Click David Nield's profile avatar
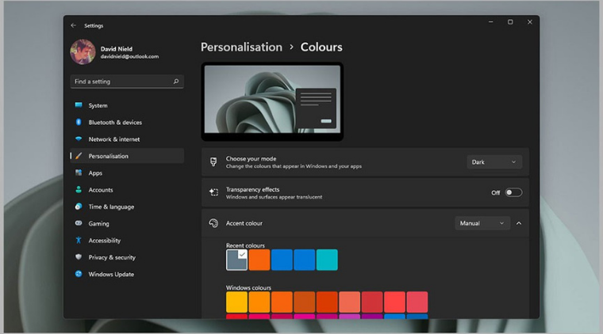Viewport: 603px width, 334px height. pyautogui.click(x=83, y=51)
